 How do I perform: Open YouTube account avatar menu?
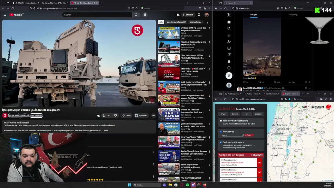pyautogui.click(x=206, y=15)
